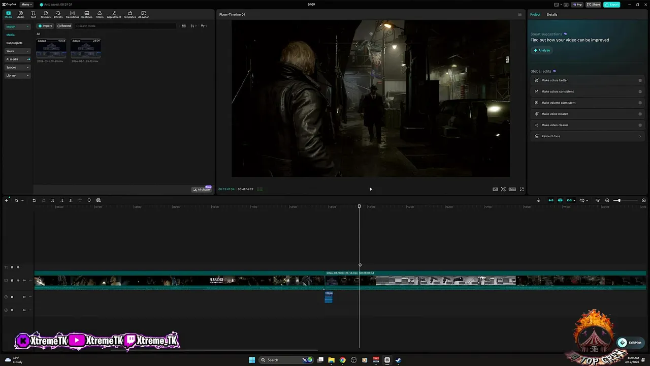Click the Record button

[64, 26]
